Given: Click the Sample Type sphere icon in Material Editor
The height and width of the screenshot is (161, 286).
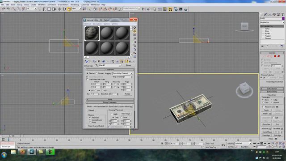Looking at the screenshot, I should pyautogui.click(x=135, y=27).
